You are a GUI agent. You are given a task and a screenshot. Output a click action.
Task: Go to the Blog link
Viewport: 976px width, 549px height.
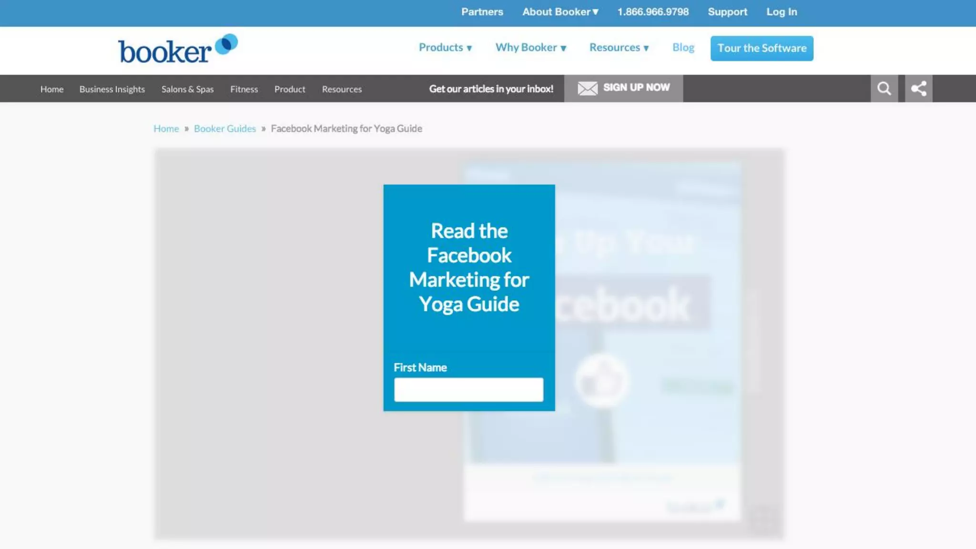(x=683, y=48)
